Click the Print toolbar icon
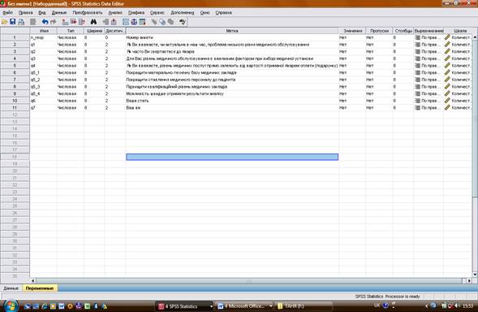 (x=21, y=22)
